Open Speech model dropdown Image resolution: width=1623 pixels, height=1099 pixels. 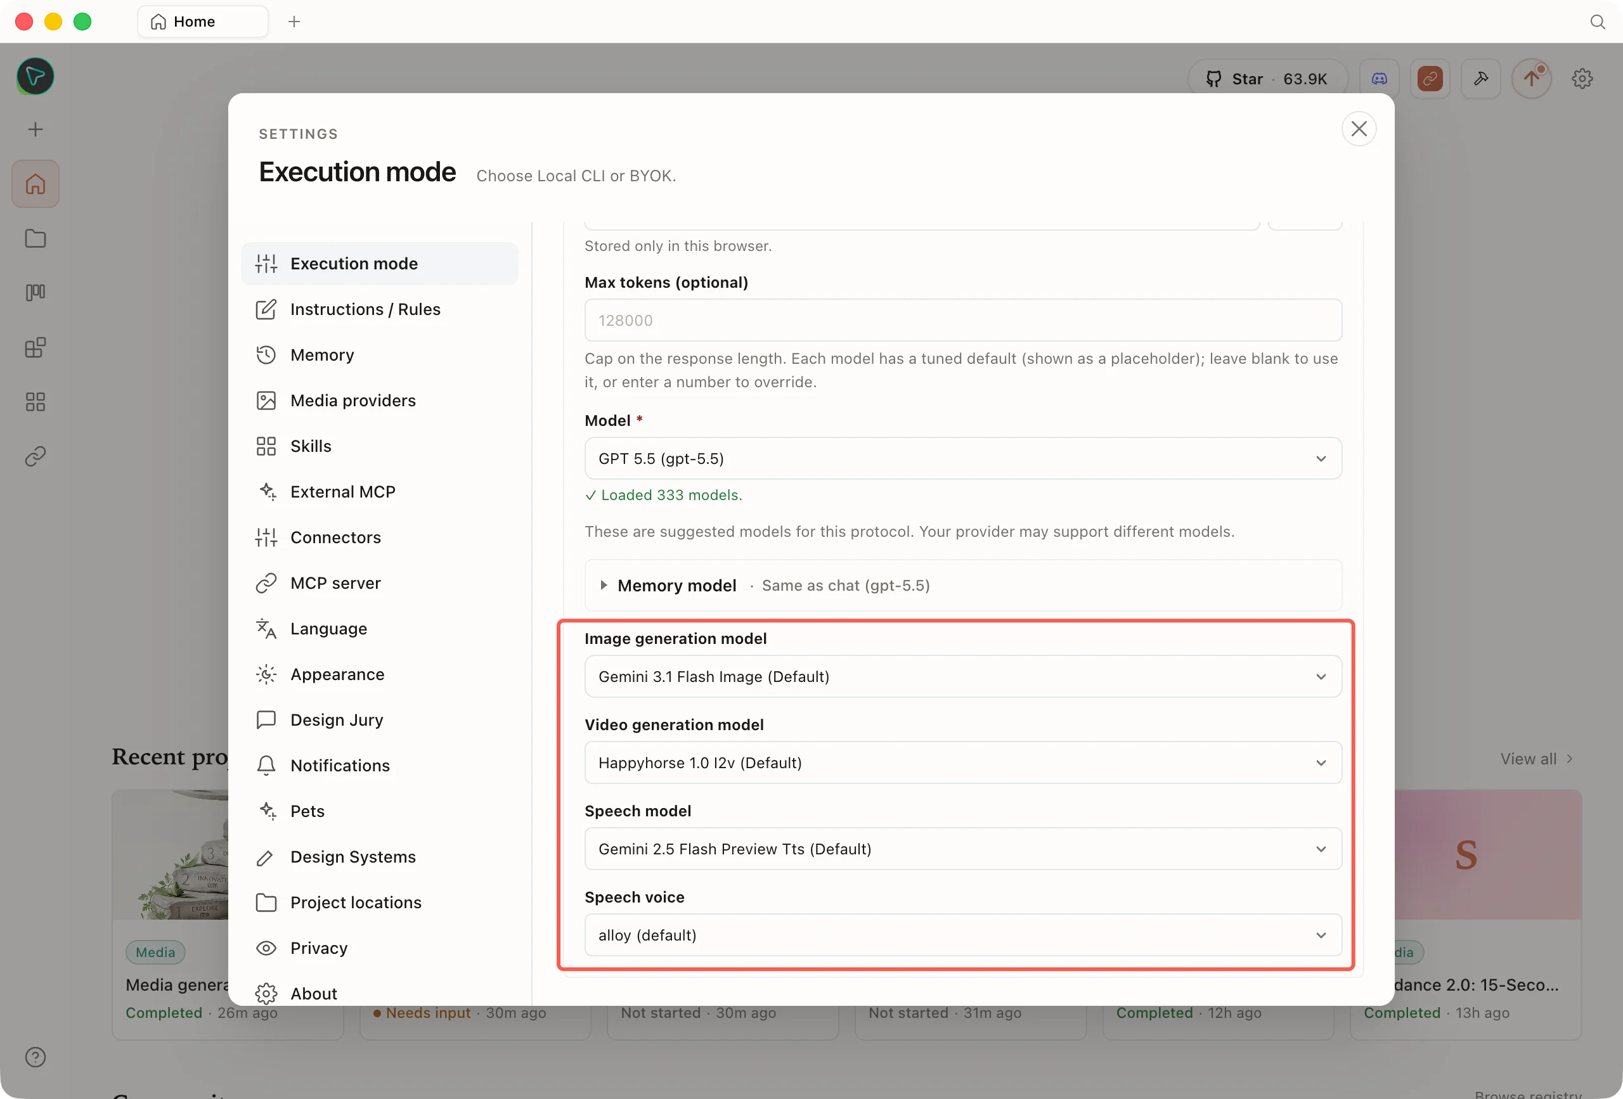tap(962, 849)
